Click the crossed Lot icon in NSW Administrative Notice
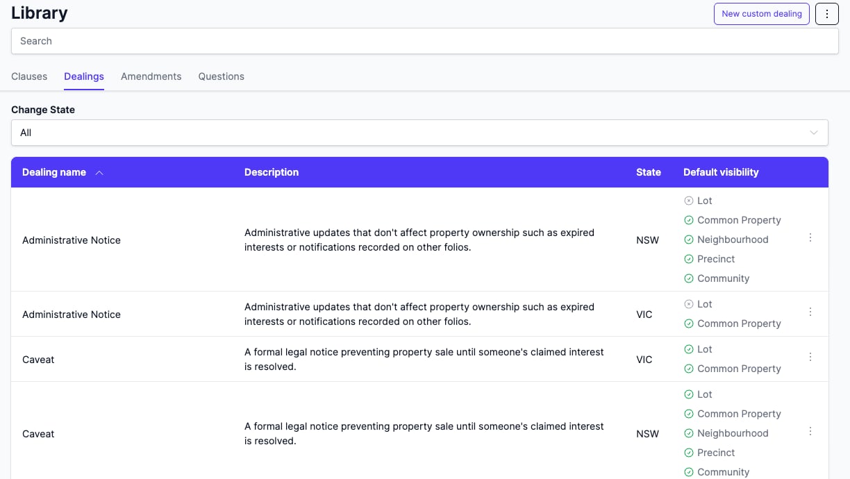 coord(689,201)
